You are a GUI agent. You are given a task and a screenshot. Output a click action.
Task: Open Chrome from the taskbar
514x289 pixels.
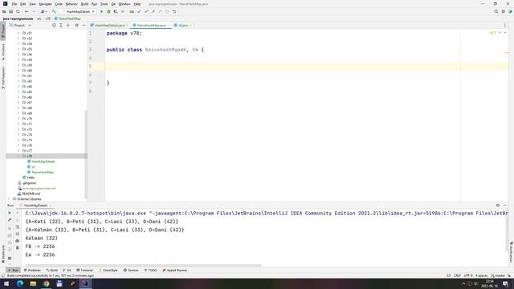pos(47,283)
